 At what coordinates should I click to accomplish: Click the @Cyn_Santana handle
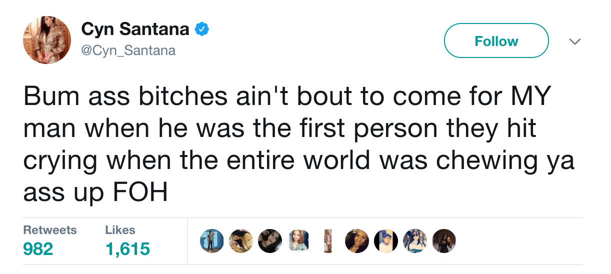coord(128,50)
